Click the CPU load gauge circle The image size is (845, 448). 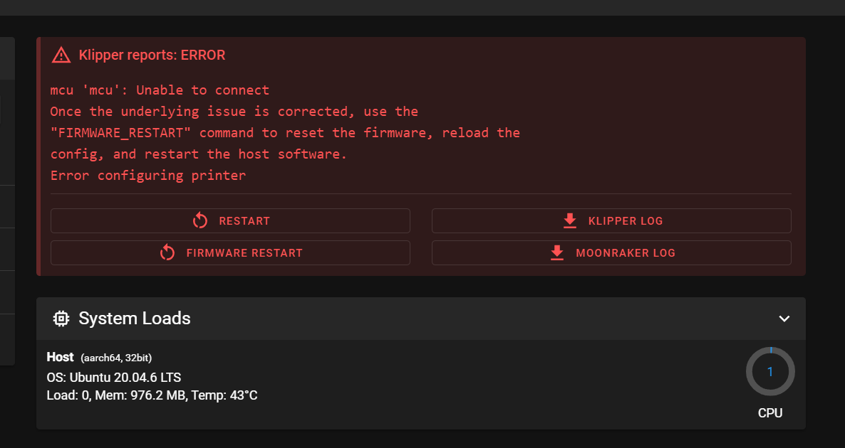[x=770, y=371]
